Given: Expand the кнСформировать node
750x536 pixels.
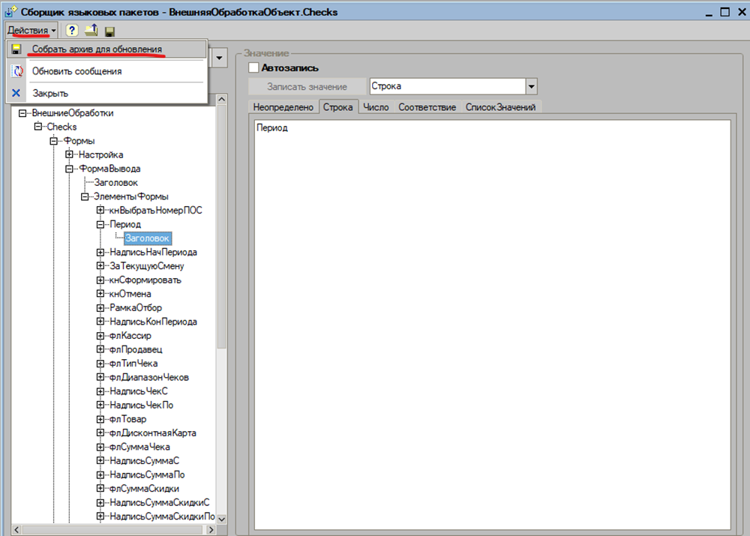Looking at the screenshot, I should [x=100, y=280].
